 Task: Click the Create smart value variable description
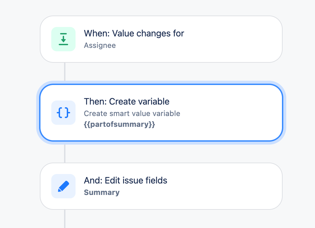pyautogui.click(x=132, y=114)
